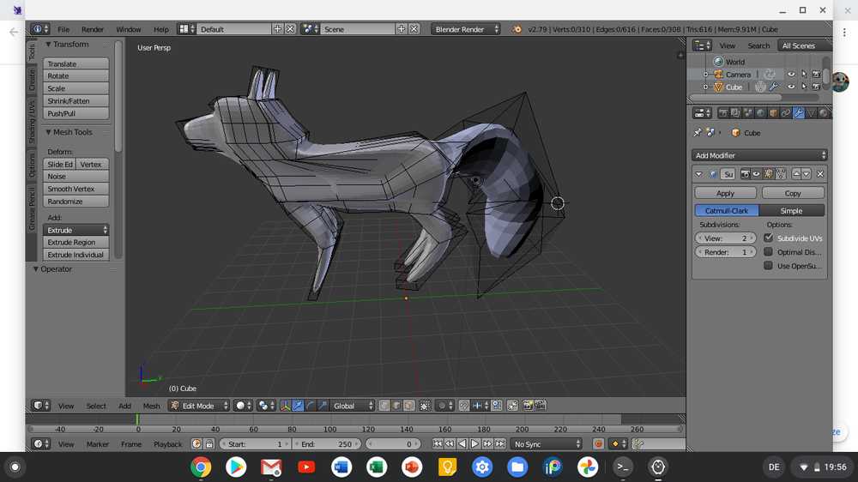
Task: Click the add new screen layout plus icon
Action: click(x=277, y=29)
